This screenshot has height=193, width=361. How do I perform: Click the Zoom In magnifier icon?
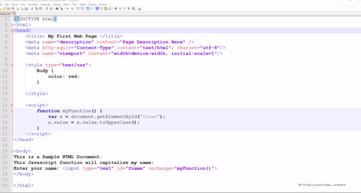pos(67,9)
